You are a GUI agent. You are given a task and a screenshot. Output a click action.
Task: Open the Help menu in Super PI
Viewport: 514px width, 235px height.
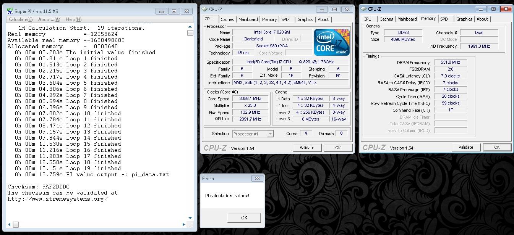(73, 19)
